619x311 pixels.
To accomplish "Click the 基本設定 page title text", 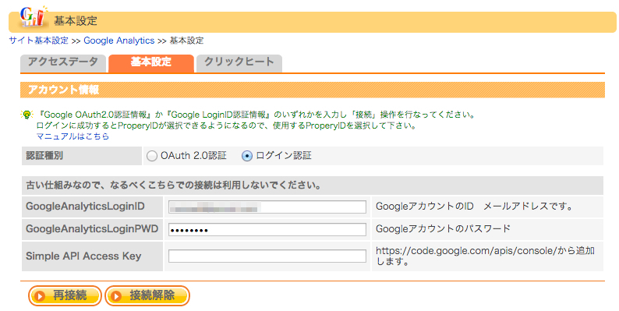I will [76, 21].
